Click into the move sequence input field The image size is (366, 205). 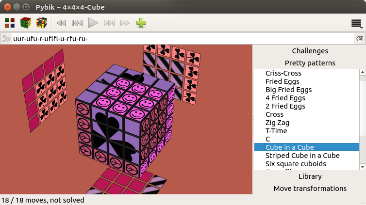pyautogui.click(x=183, y=39)
